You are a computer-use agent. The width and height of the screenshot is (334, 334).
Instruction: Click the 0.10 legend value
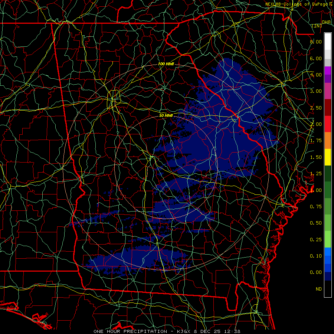[x=316, y=256]
